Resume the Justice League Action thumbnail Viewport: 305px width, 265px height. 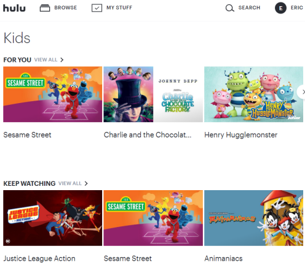pos(52,218)
